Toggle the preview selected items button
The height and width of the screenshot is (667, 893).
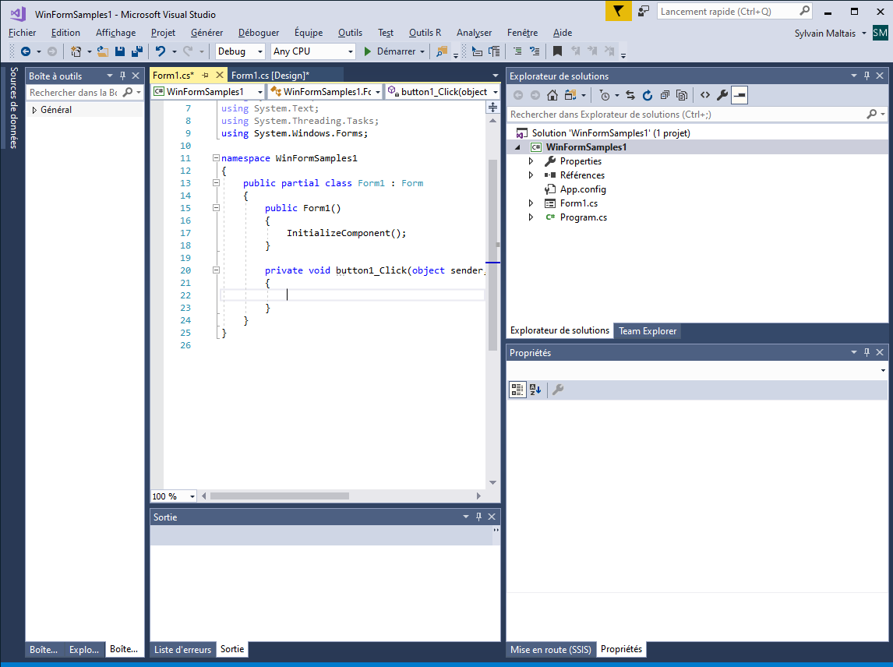[x=739, y=95]
